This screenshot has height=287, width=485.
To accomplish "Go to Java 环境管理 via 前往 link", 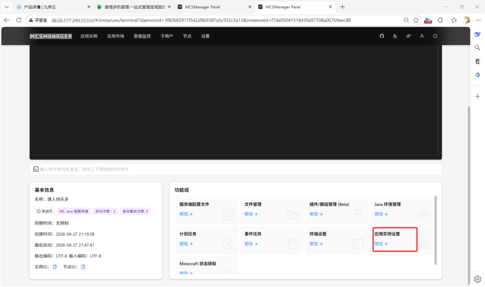I will 381,214.
